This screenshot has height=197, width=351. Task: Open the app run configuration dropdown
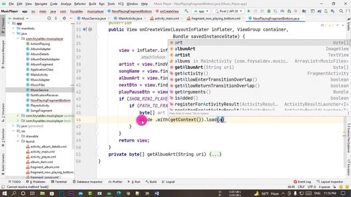click(x=201, y=11)
